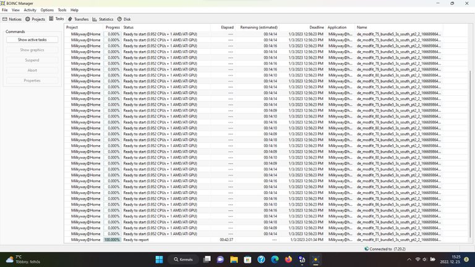Click the Show graphics button
Screen dimensions: 475x267
click(32, 50)
